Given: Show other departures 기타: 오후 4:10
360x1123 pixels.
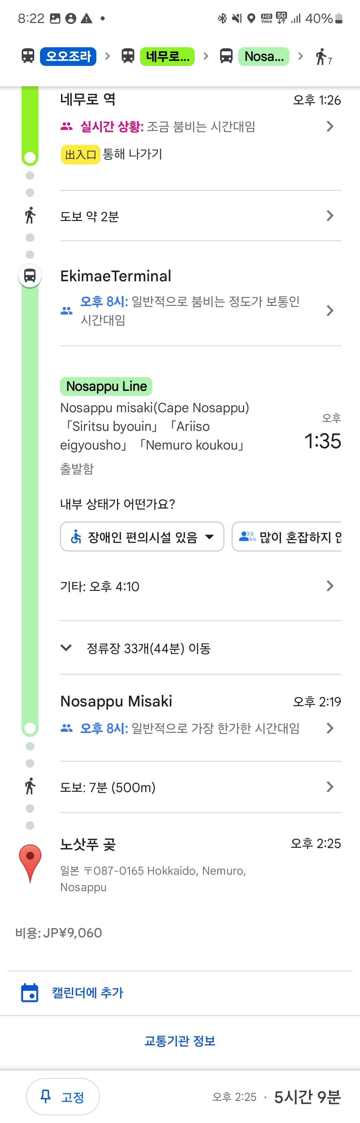Looking at the screenshot, I should (x=200, y=586).
